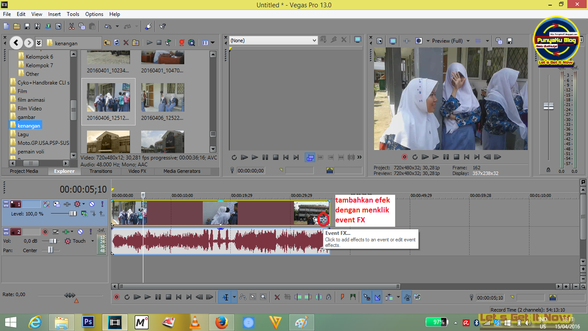Click Record button in timeline transport

pyautogui.click(x=116, y=297)
